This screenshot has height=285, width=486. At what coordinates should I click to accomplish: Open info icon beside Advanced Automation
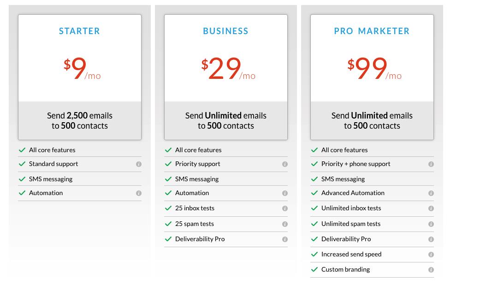point(431,193)
